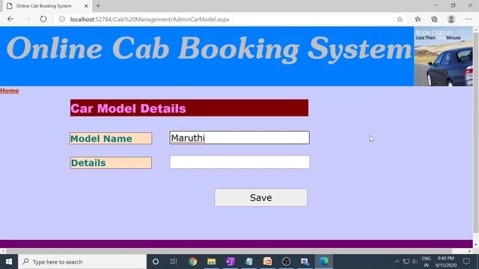Screen dimensions: 479x269
Task: Go to the Home link
Action: tap(10, 90)
